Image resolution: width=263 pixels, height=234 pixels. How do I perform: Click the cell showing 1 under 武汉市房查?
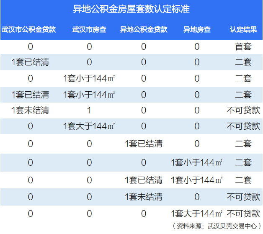[89, 111]
